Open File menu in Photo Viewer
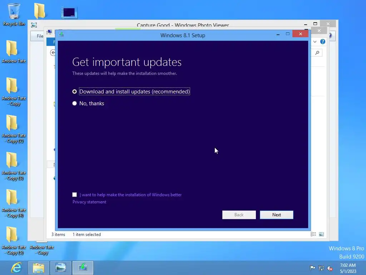The width and height of the screenshot is (366, 275). [x=40, y=36]
